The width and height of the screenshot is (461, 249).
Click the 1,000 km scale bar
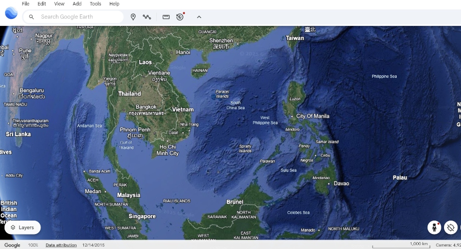click(x=402, y=245)
